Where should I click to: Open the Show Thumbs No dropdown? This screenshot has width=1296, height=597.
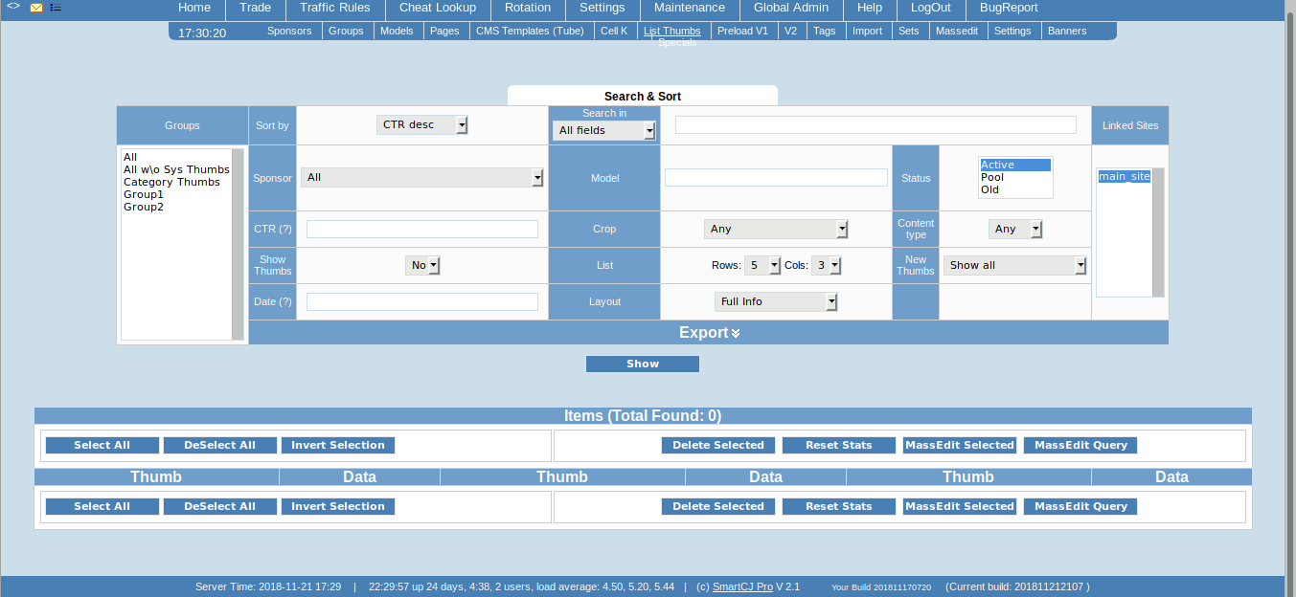(422, 266)
